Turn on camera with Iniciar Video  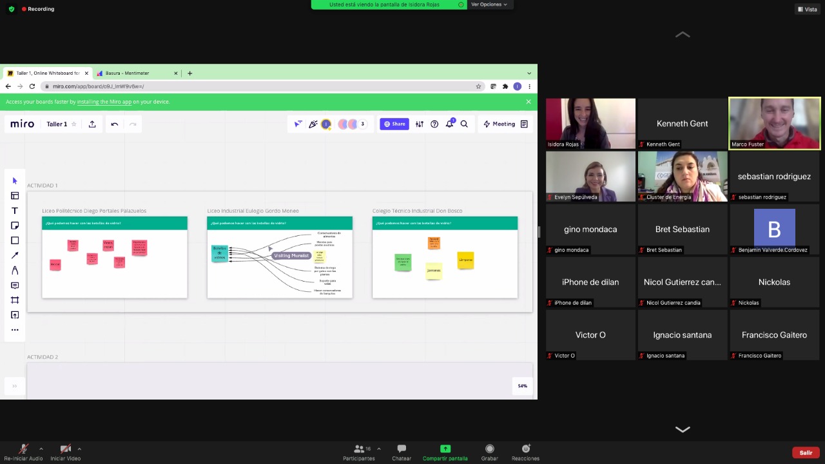pyautogui.click(x=65, y=452)
